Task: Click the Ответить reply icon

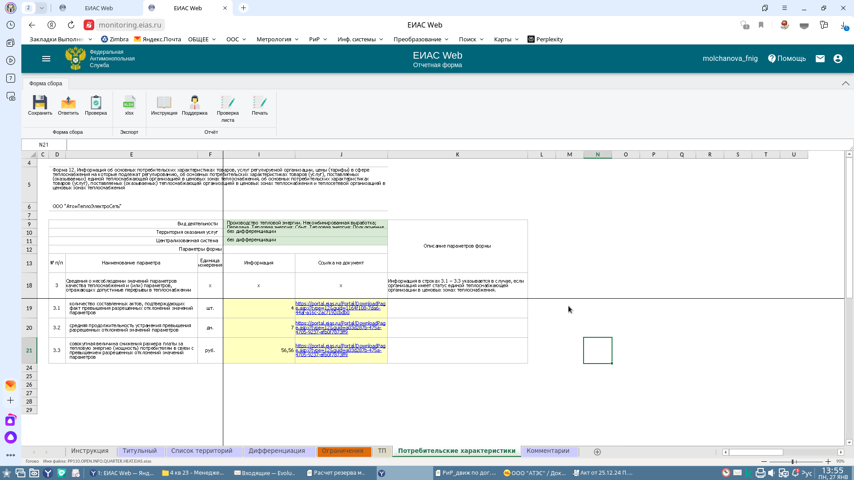Action: tap(68, 105)
